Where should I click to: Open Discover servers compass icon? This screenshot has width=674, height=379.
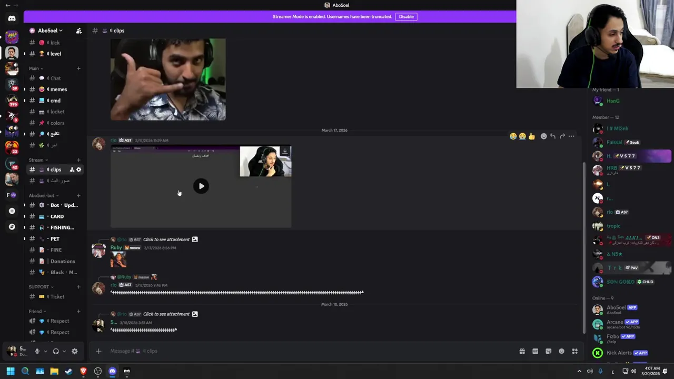pos(12,227)
